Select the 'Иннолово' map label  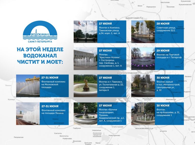coord(77,141)
